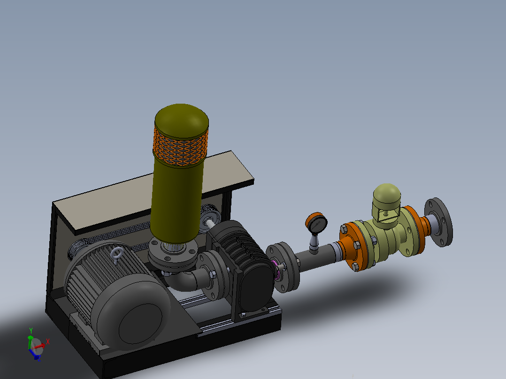
Task: Click the green Y axis of the triad
Action: [30, 342]
